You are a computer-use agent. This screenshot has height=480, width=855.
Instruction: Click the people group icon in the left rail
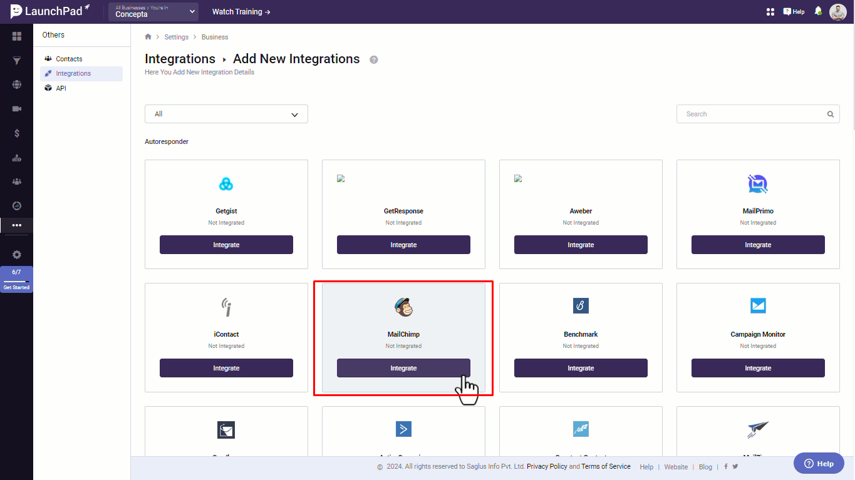click(x=17, y=181)
